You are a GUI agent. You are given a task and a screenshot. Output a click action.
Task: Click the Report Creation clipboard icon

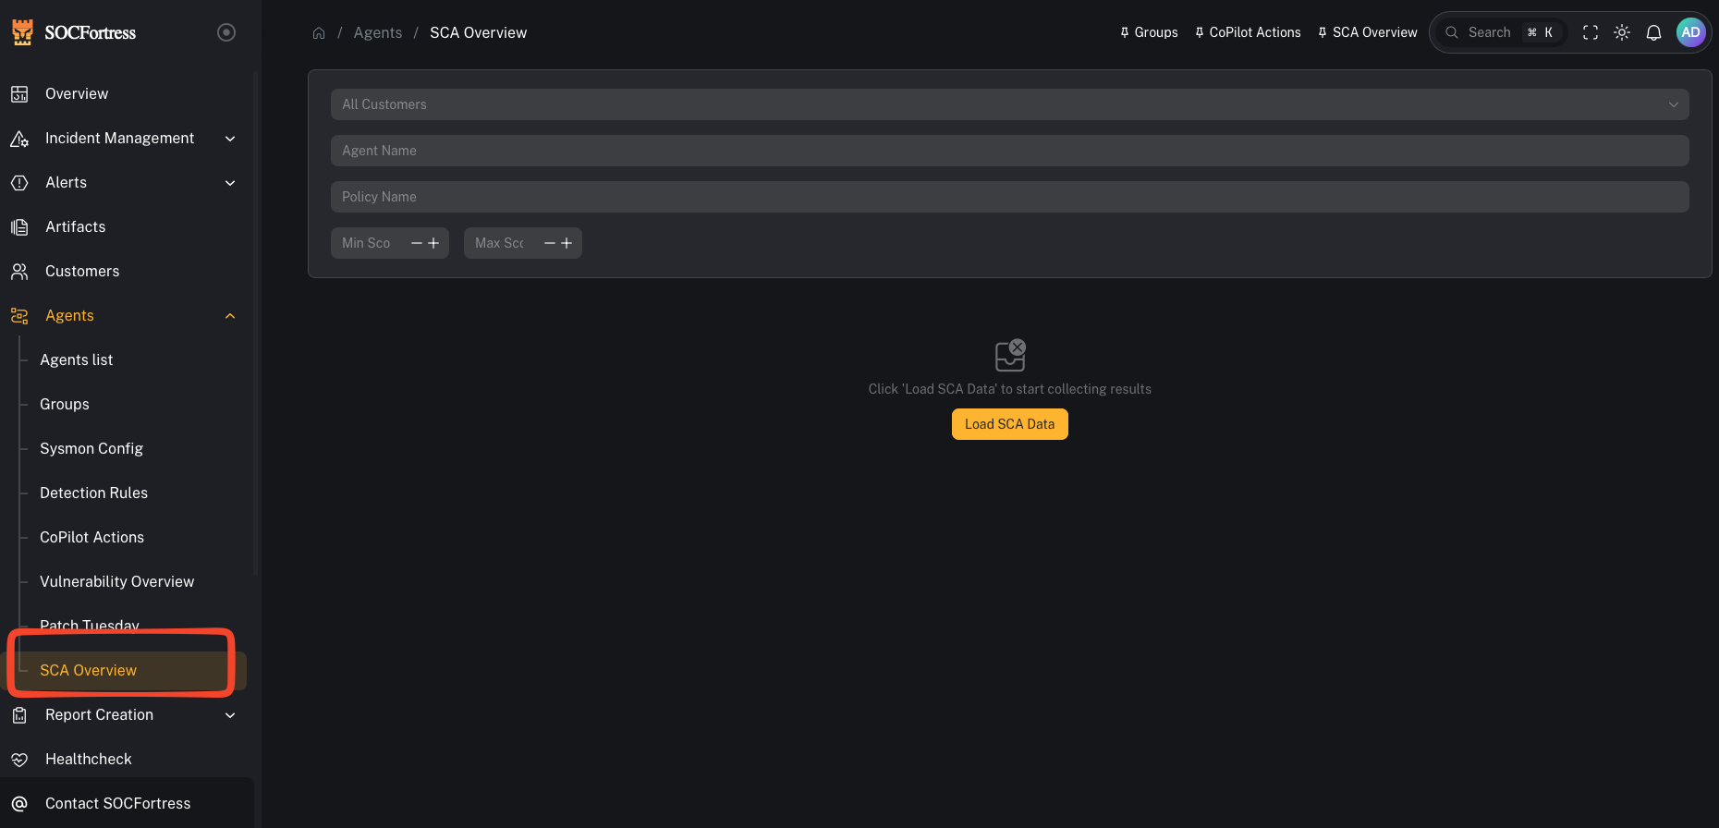[x=19, y=714]
